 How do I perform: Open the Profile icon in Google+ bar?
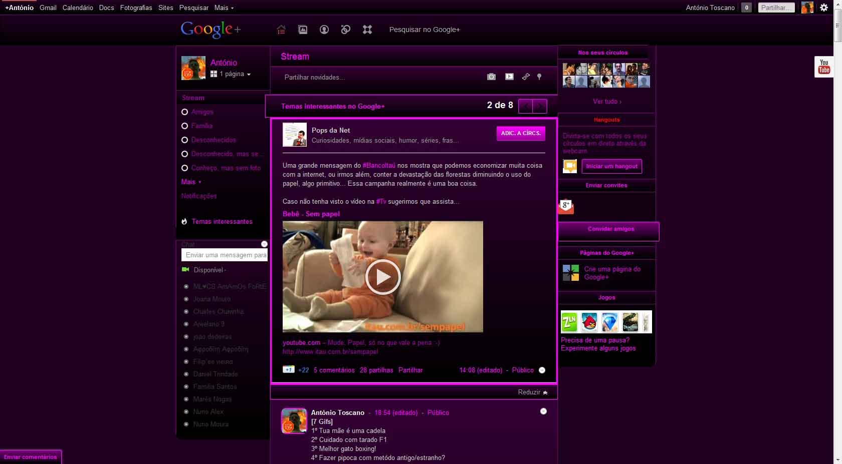click(324, 30)
